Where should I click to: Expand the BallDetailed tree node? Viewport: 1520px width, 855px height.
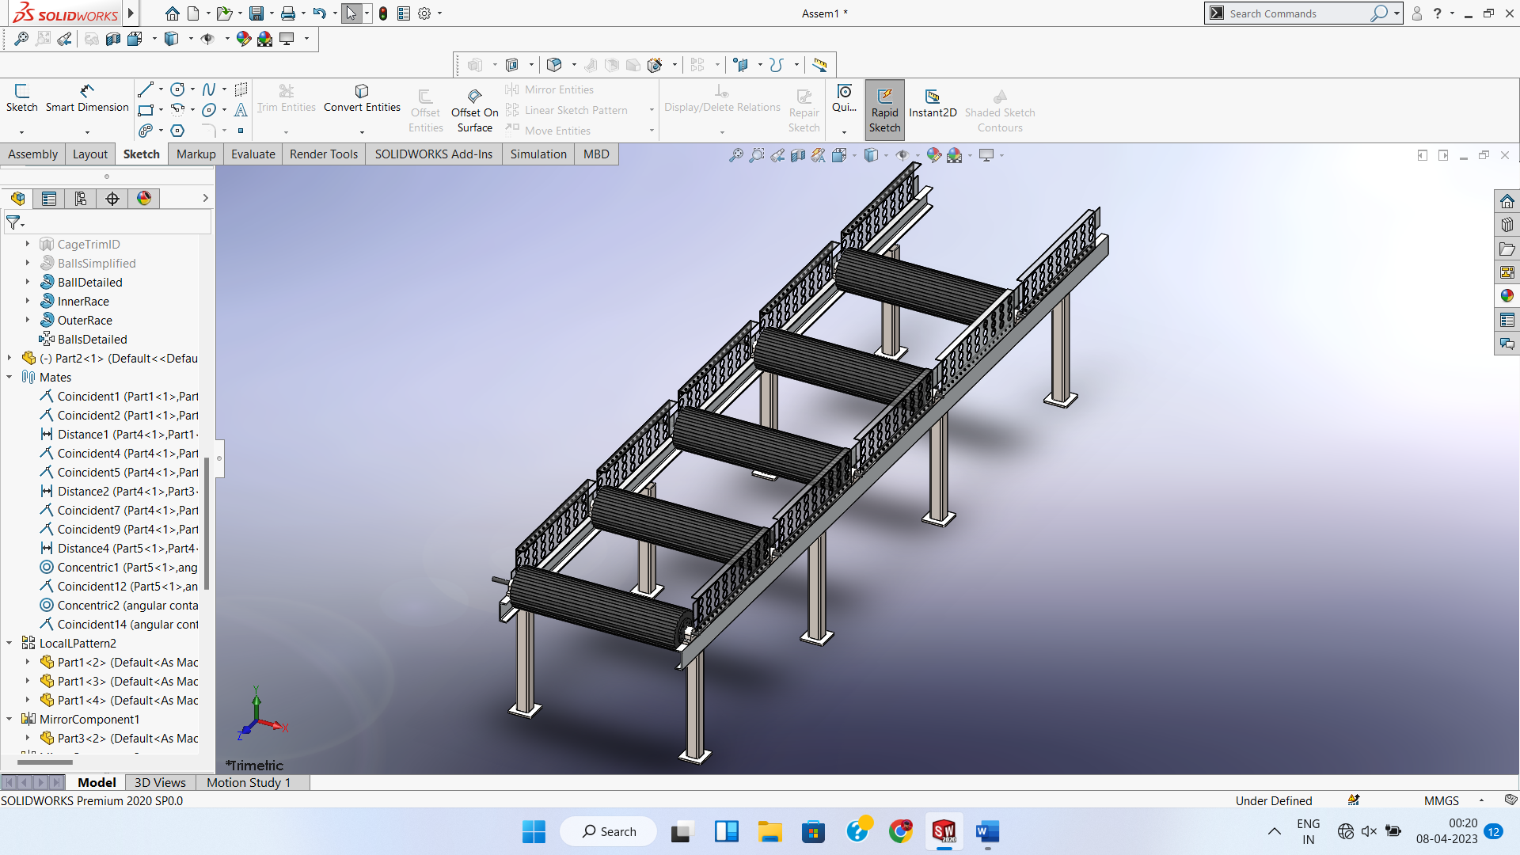point(28,282)
